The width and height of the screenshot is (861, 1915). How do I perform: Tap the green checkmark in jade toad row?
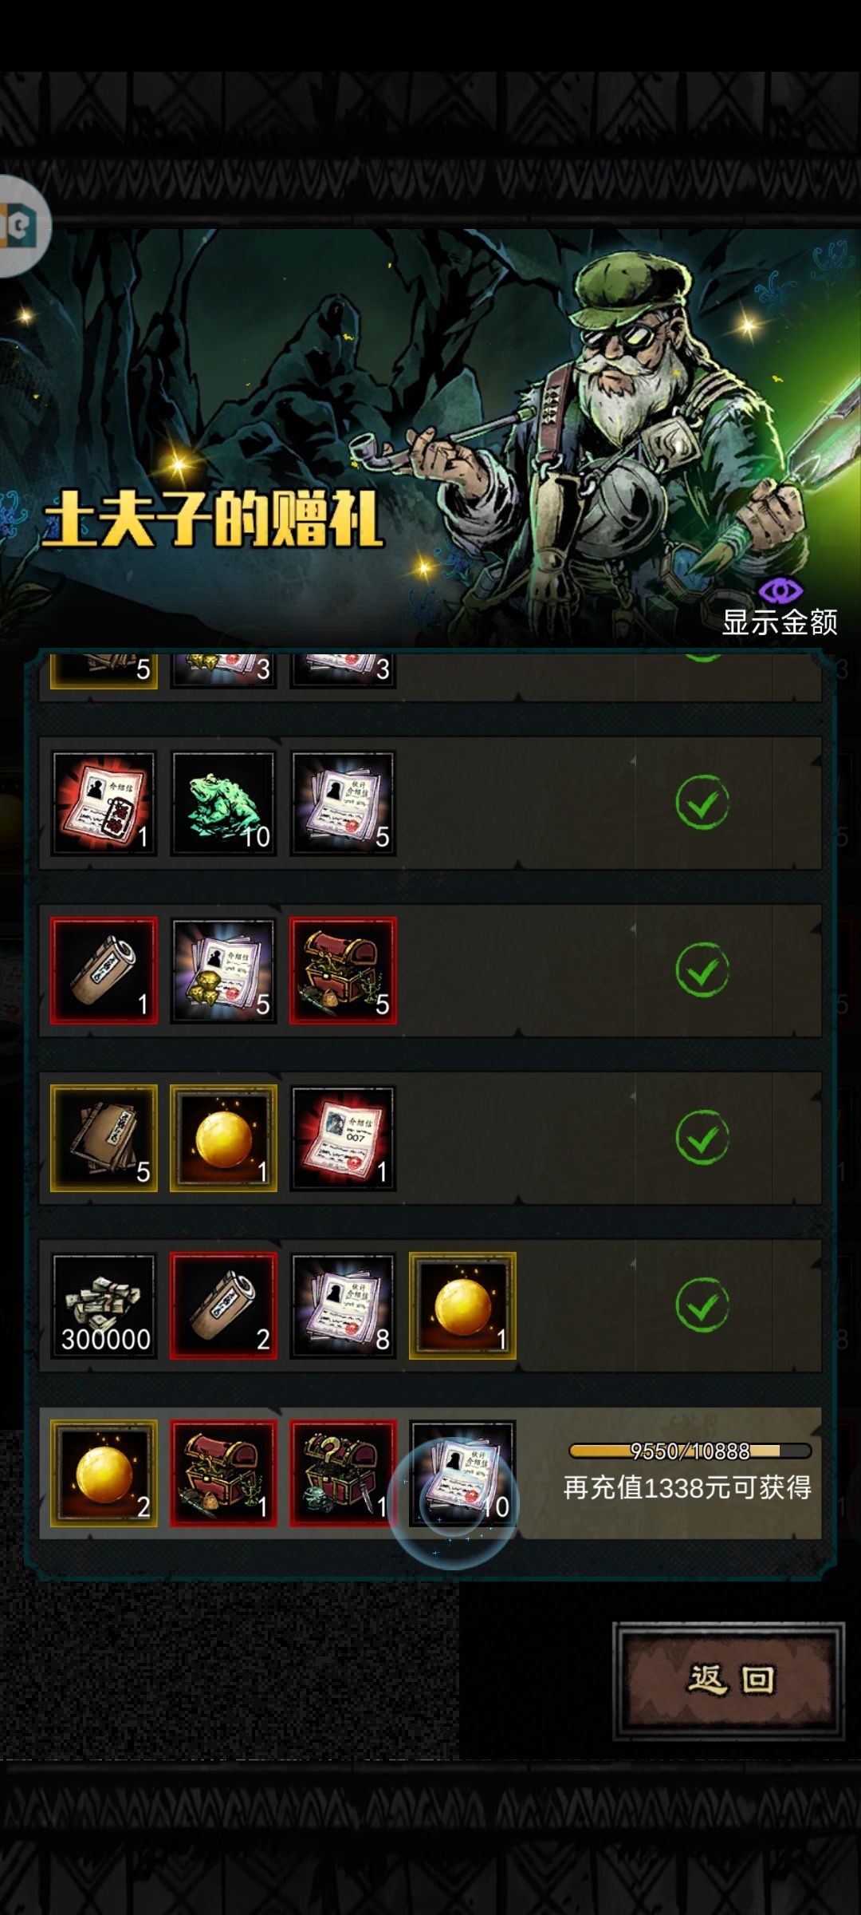coord(702,803)
